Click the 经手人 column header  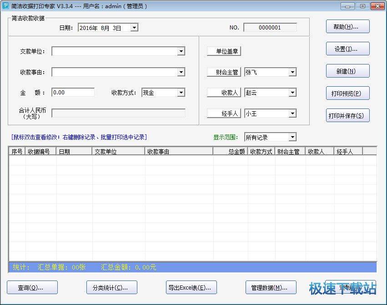348,151
